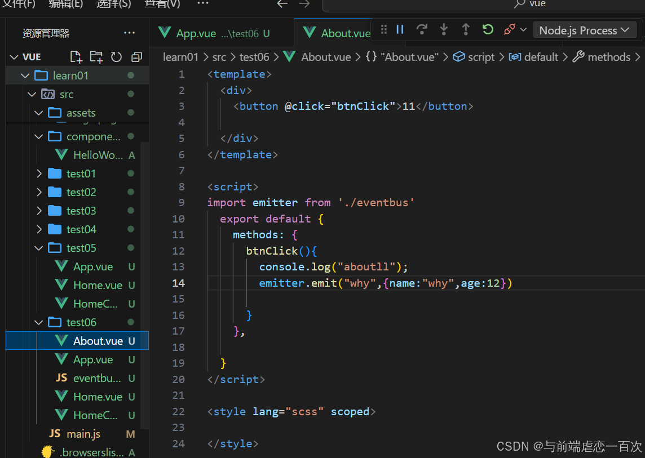Restart the debugging session

488,30
